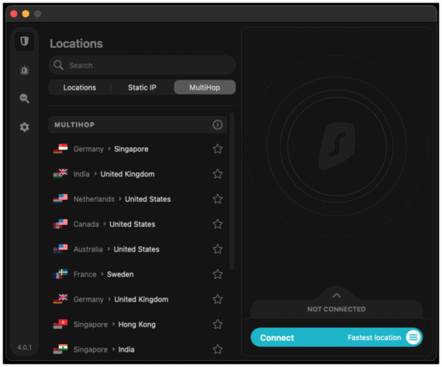Click the magnifier icon in search bar
The image size is (442, 367).
pos(58,65)
